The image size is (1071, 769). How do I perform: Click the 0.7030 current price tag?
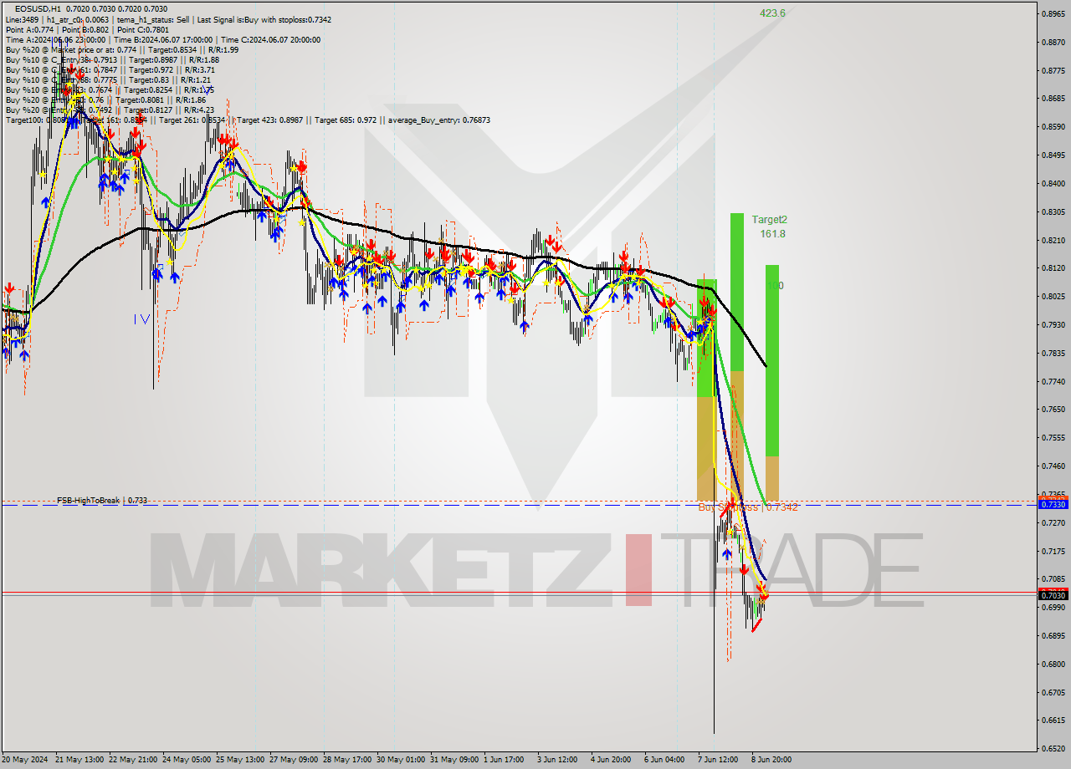point(1053,595)
